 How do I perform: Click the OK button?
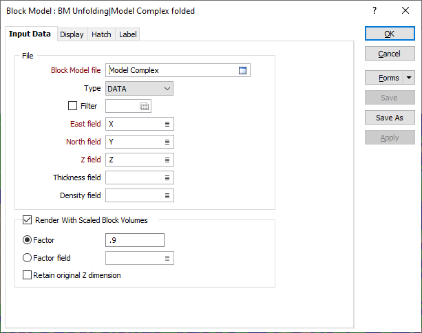tap(390, 34)
